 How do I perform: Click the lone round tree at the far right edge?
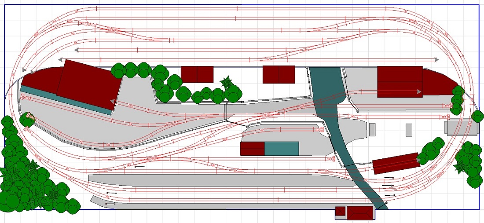pyautogui.click(x=477, y=116)
